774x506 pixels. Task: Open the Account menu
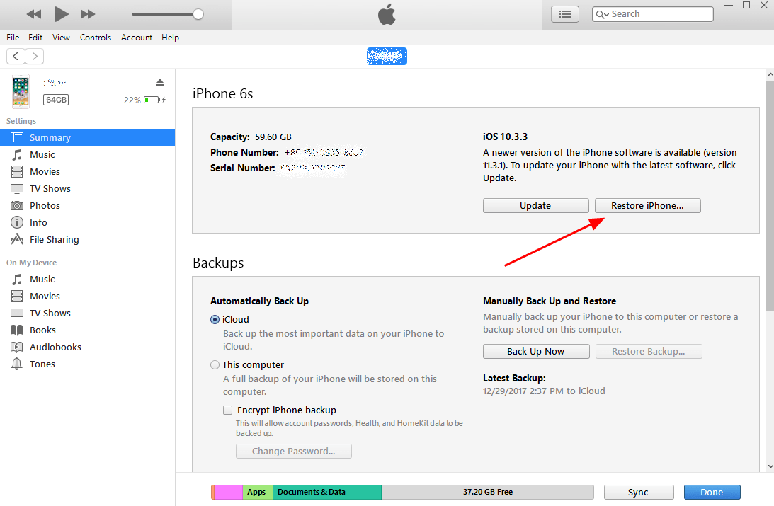point(137,38)
